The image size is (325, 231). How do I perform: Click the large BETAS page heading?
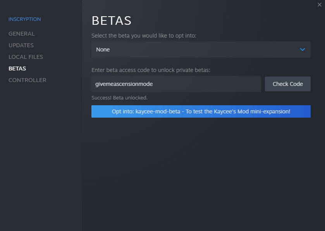point(112,21)
